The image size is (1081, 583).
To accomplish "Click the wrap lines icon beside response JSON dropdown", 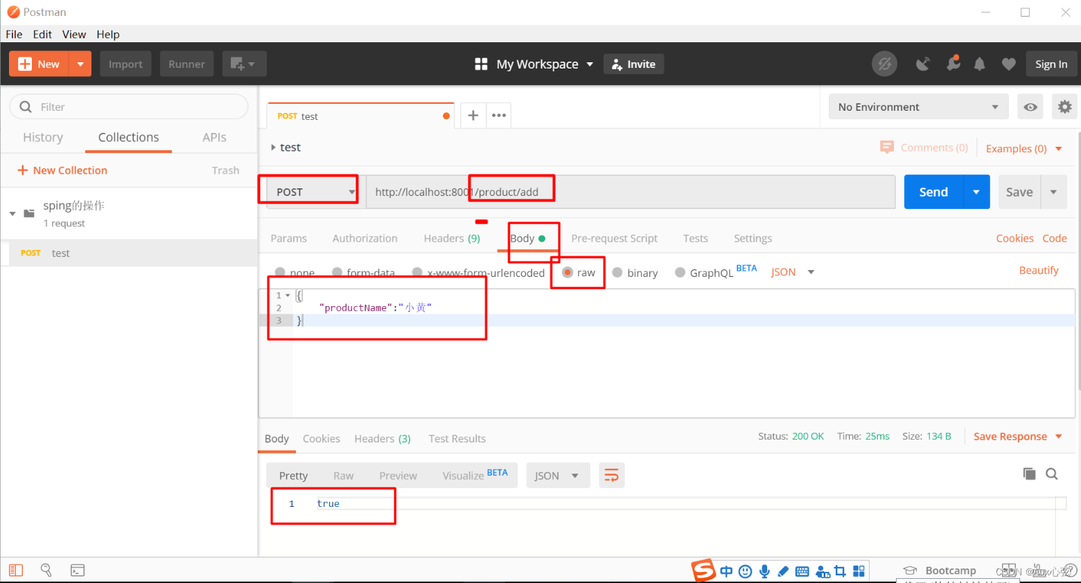I will click(612, 475).
